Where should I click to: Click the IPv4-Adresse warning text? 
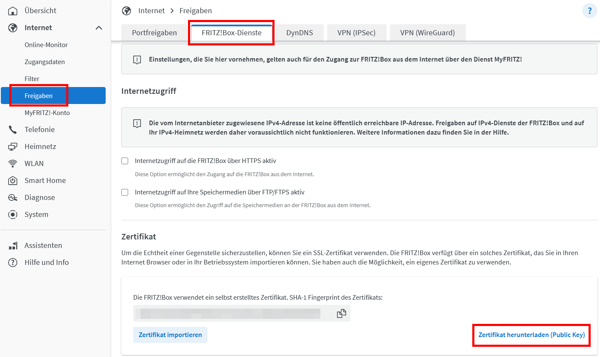(367, 128)
